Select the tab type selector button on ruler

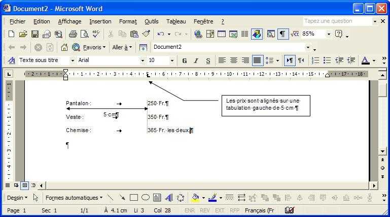tap(9, 74)
